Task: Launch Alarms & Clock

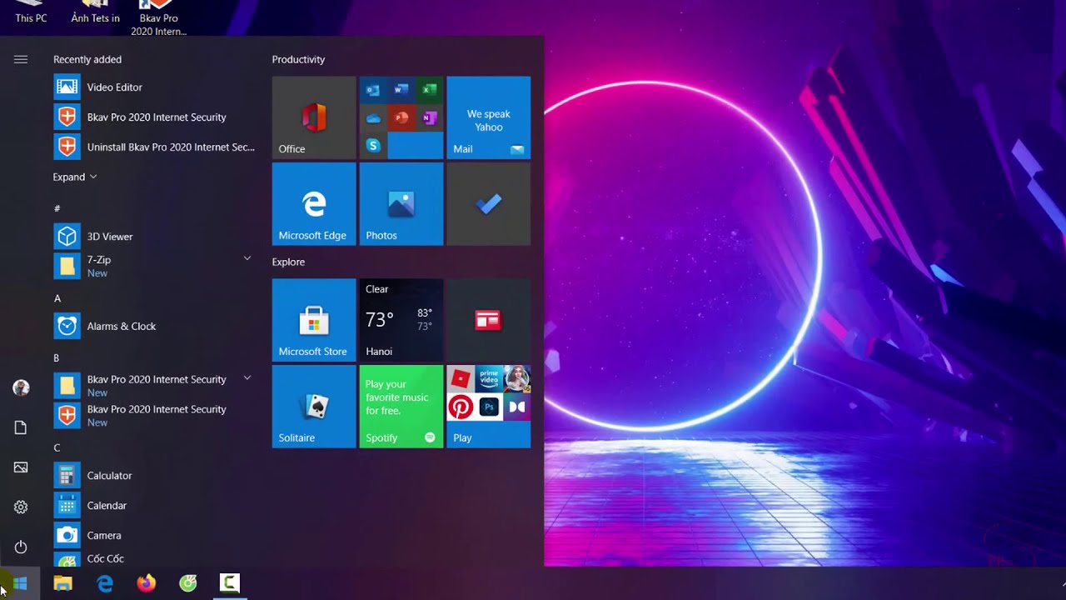Action: tap(155, 327)
